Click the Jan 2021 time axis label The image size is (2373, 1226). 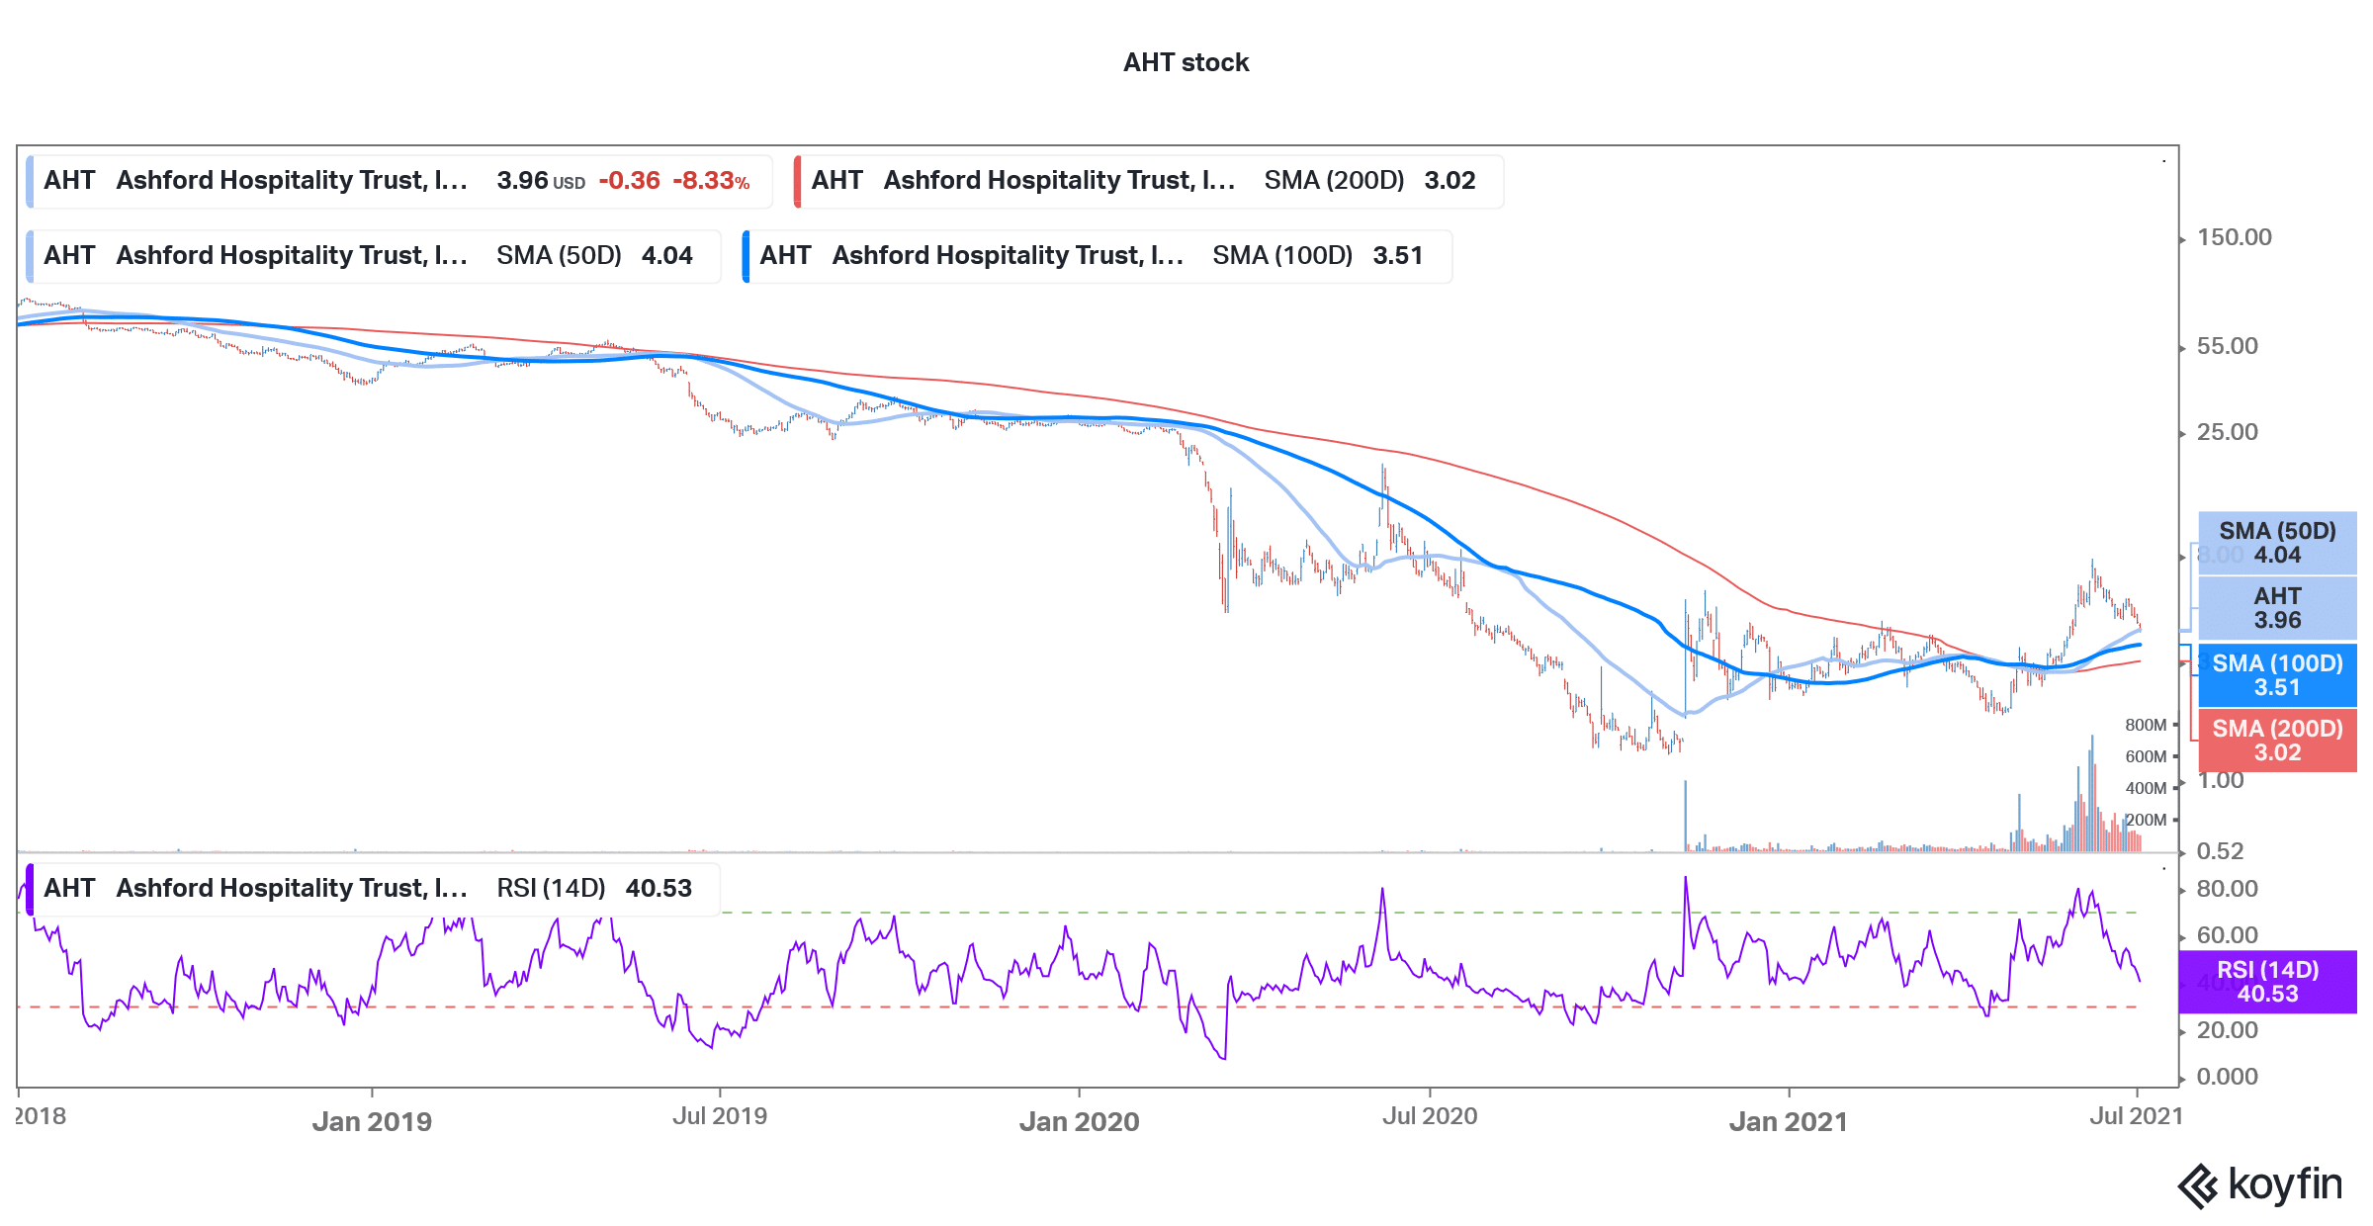(x=1788, y=1122)
